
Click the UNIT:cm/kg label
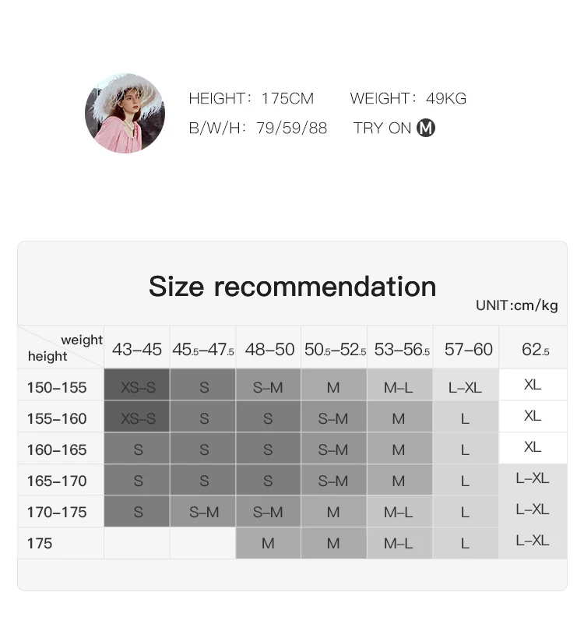tap(517, 305)
